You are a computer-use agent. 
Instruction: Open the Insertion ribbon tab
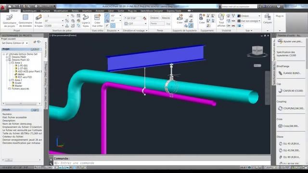coord(87,11)
